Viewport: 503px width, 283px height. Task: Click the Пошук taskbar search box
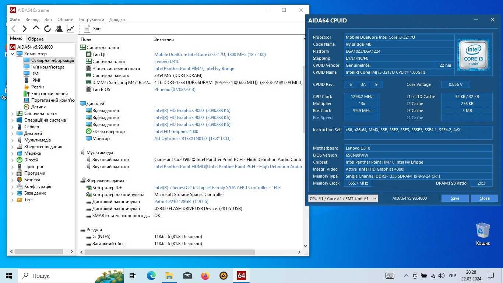click(70, 276)
